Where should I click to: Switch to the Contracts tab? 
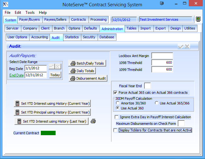click(x=78, y=19)
